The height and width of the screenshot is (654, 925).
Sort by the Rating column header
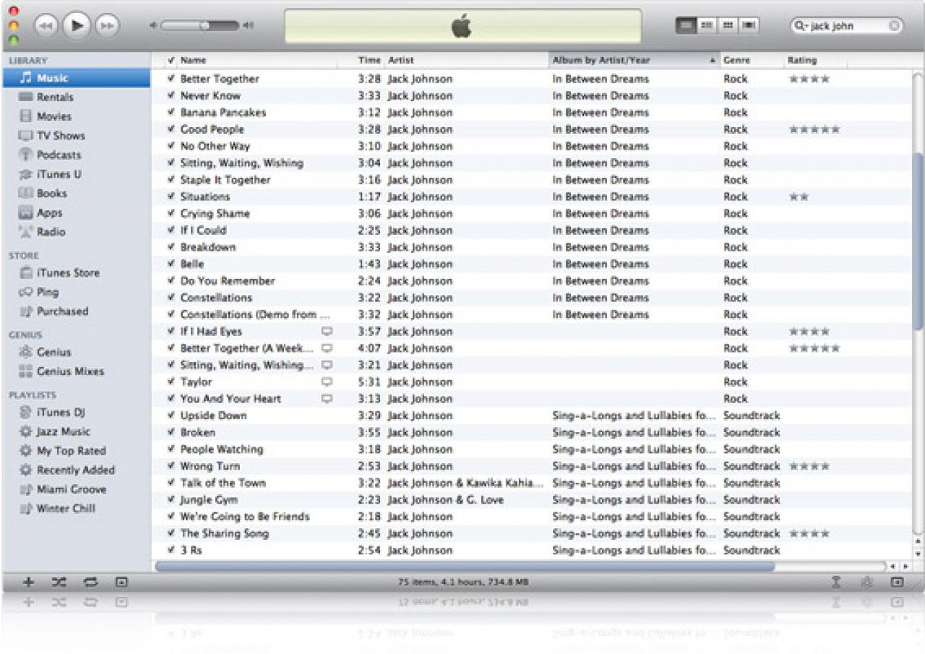point(815,61)
